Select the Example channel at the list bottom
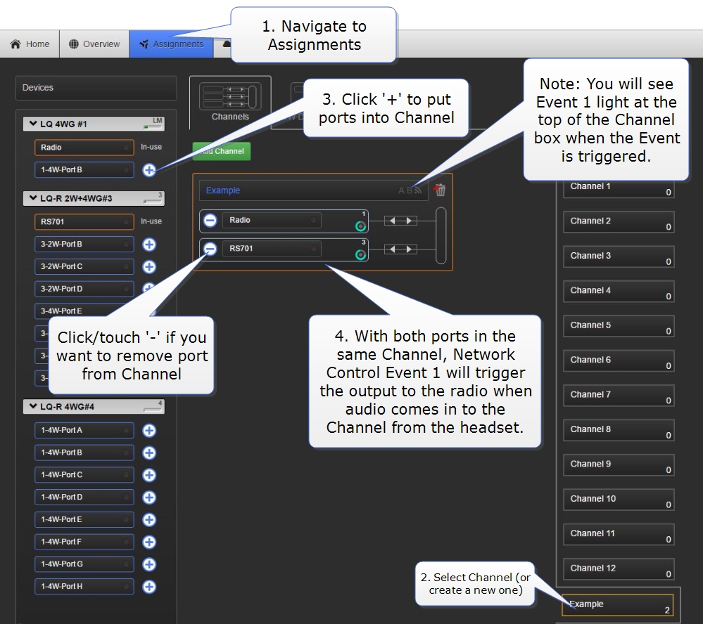The image size is (703, 624). [x=618, y=605]
